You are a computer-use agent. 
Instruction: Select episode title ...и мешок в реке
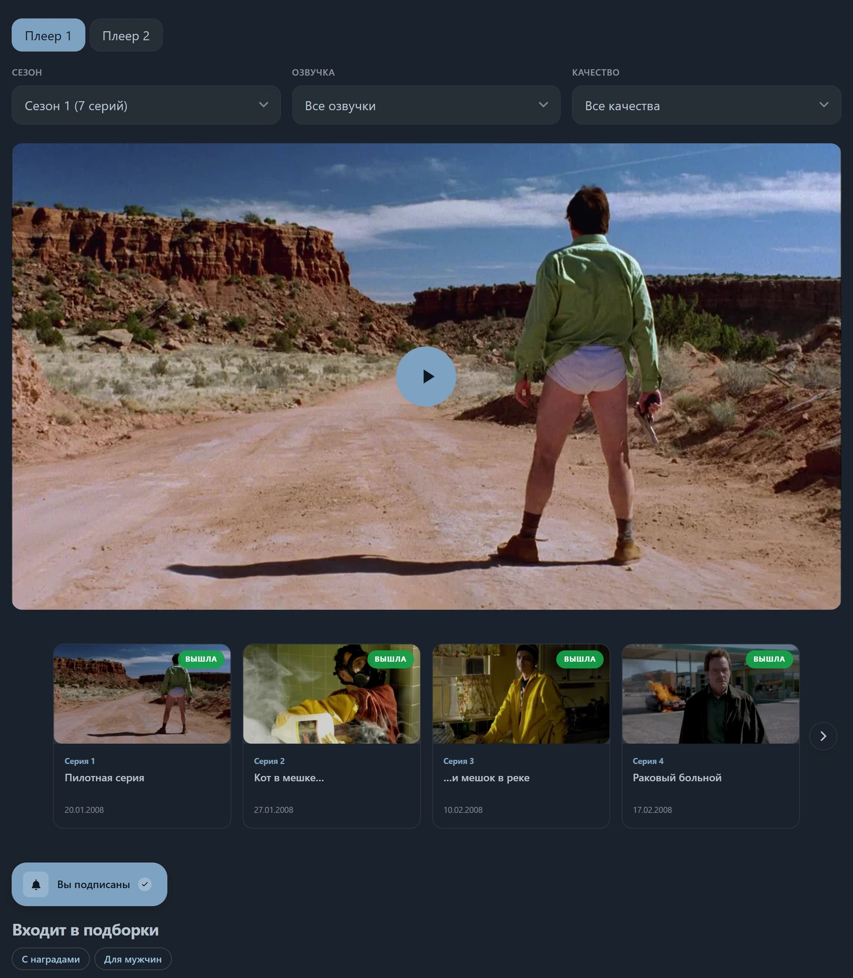pyautogui.click(x=486, y=777)
